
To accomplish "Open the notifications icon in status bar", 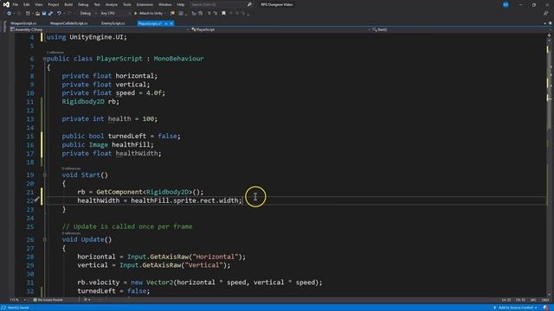I will pos(546,308).
